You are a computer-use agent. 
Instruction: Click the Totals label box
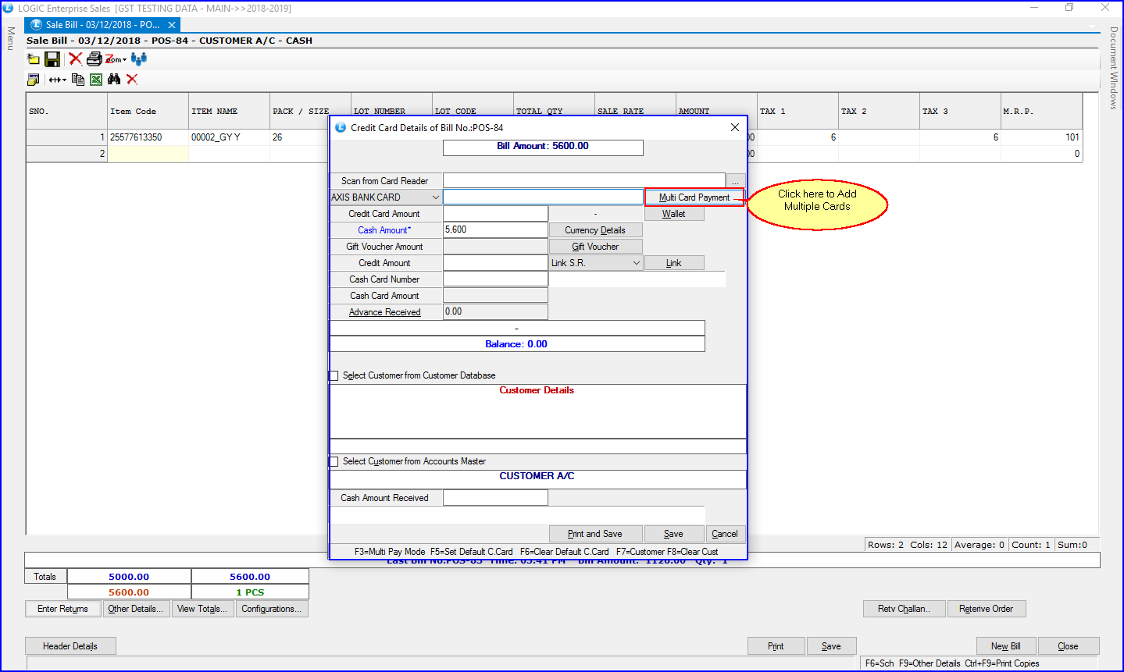[x=45, y=577]
